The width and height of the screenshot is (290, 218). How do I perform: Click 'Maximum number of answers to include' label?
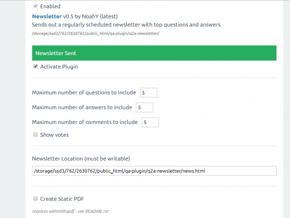coord(82,108)
